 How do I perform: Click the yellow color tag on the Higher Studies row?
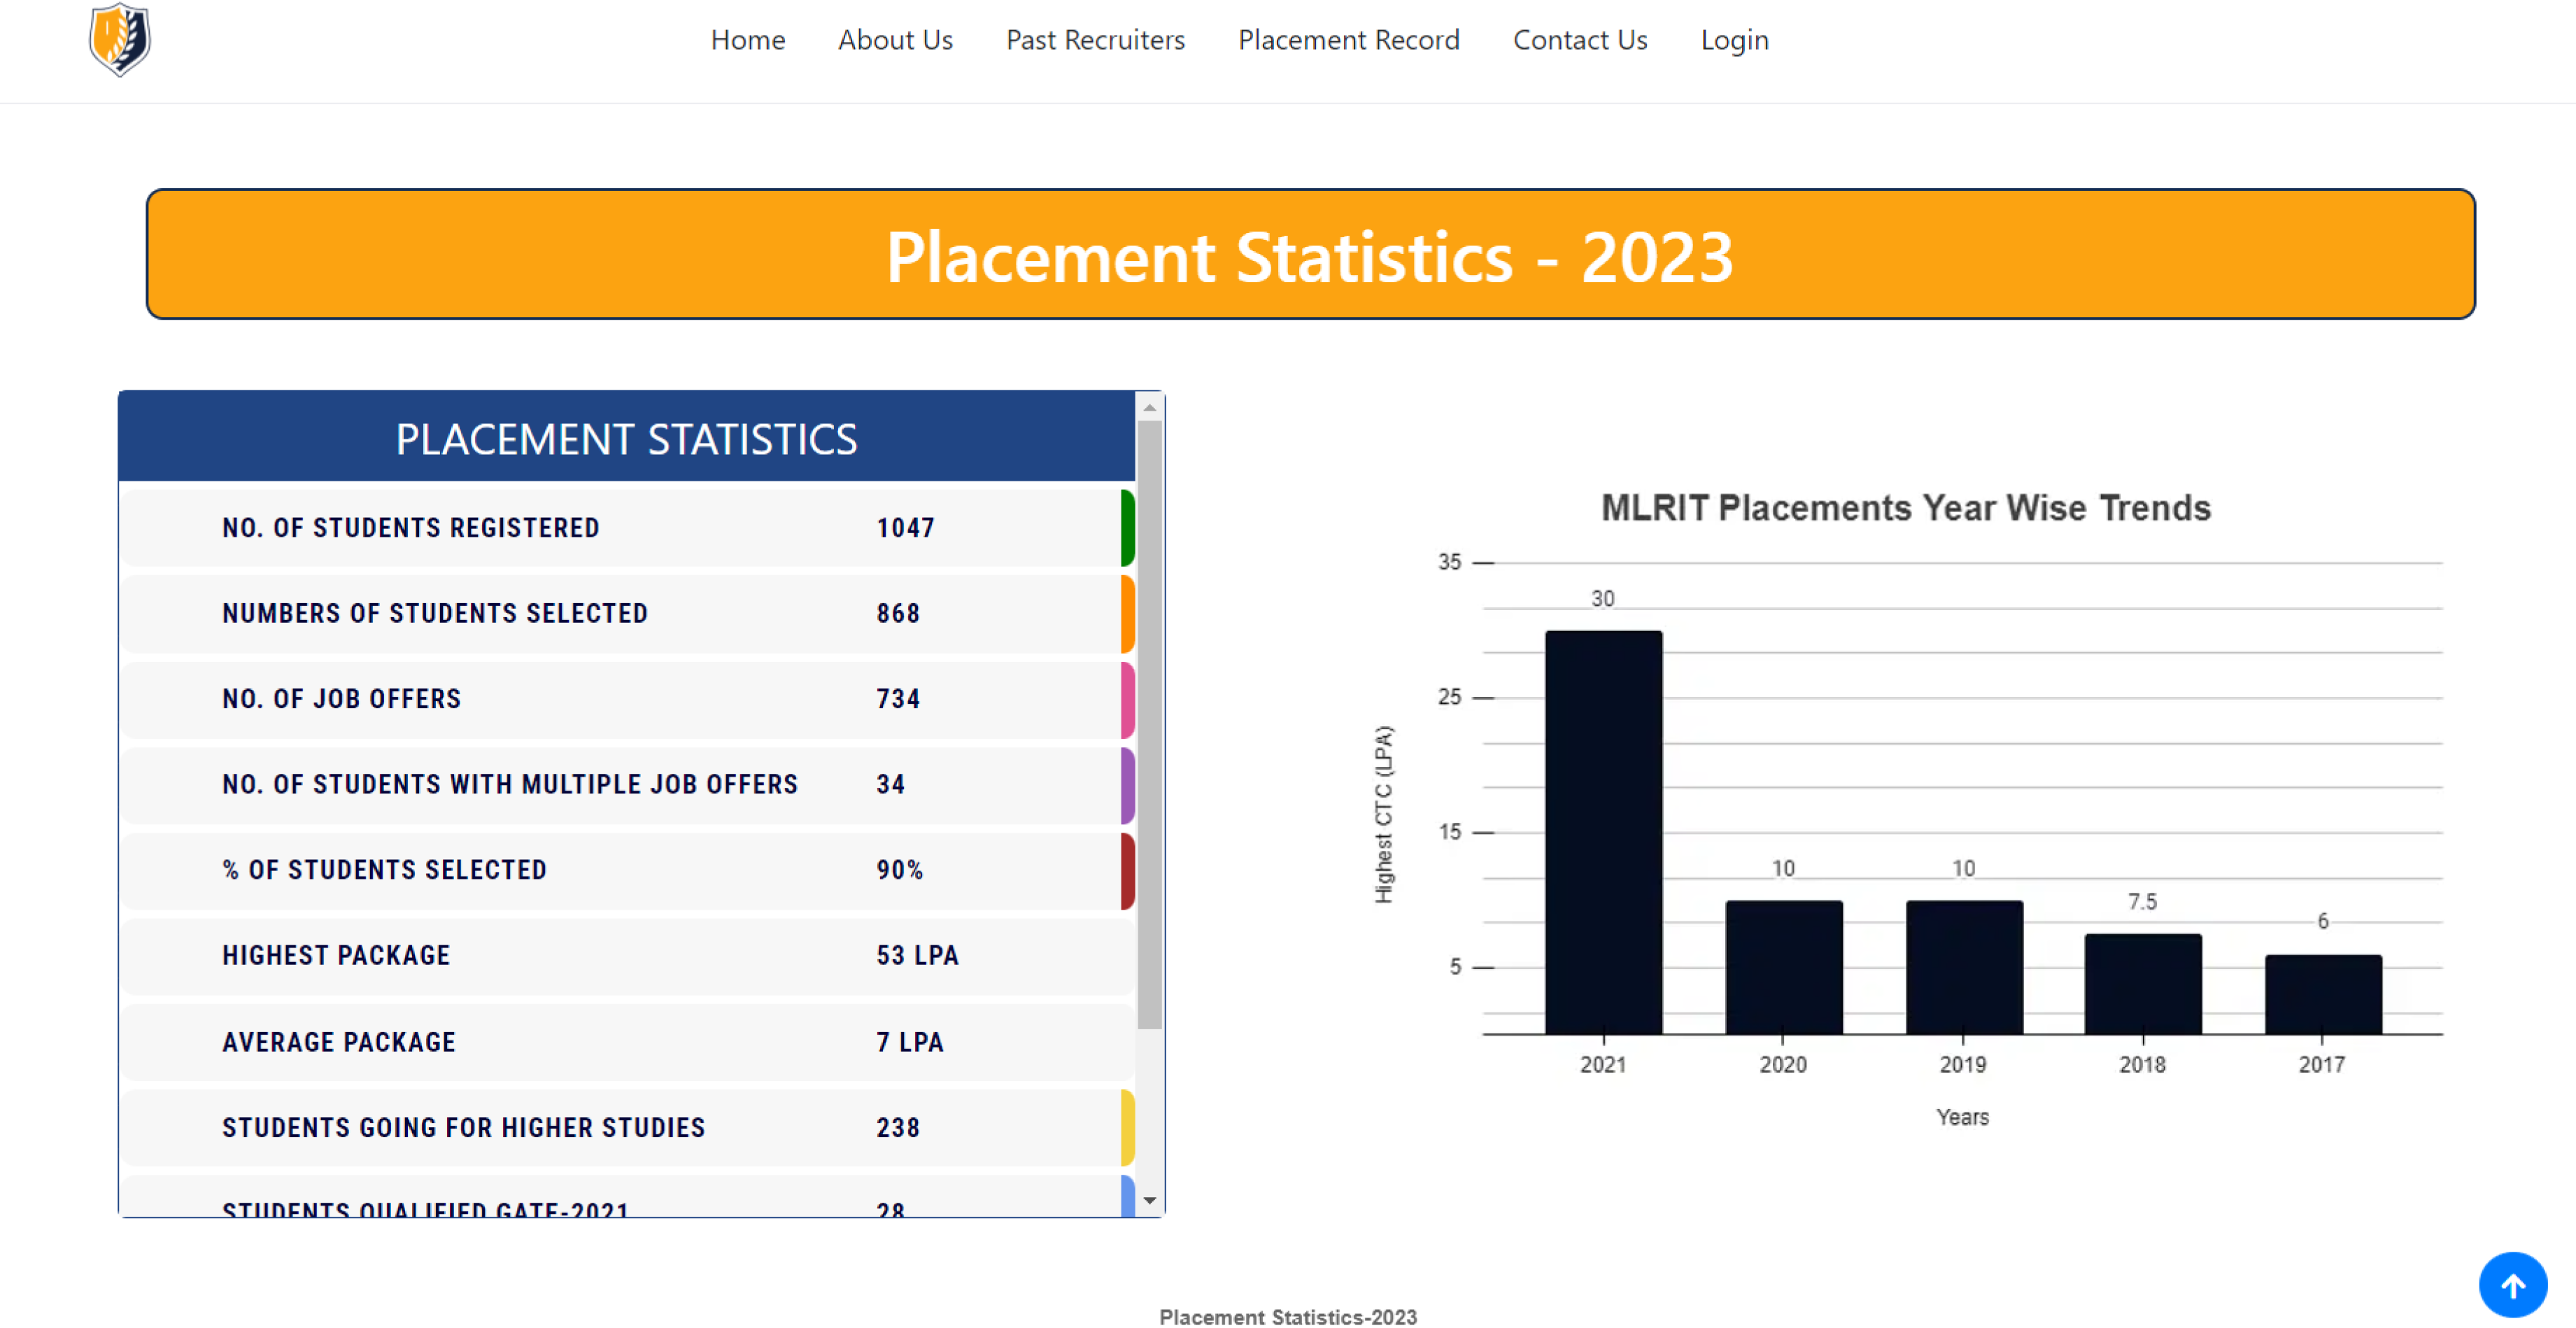1128,1128
